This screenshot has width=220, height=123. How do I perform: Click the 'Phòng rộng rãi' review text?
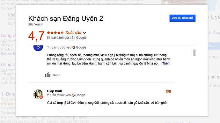coord(109,59)
